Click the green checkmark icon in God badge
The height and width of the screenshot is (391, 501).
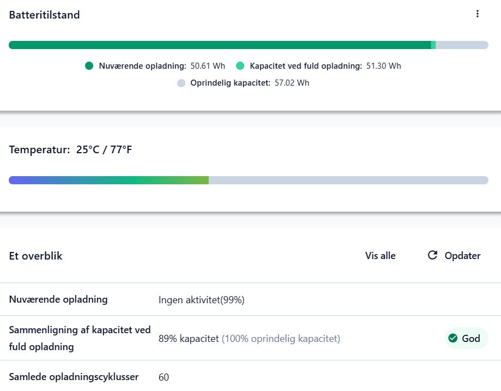(x=452, y=339)
